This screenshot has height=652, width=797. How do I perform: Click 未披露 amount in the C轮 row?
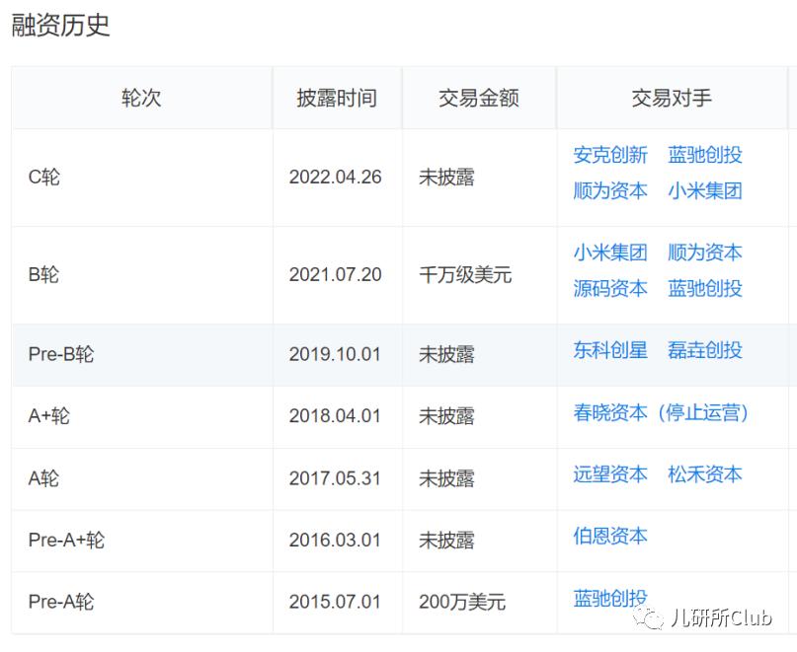[x=446, y=178]
